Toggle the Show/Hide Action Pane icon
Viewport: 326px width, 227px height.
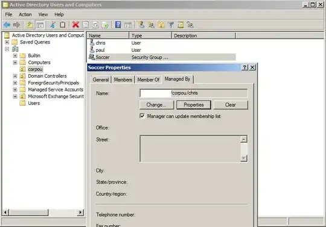pos(128,25)
